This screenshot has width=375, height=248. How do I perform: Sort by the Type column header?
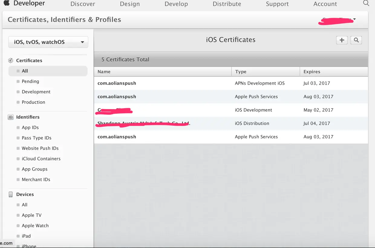pos(266,72)
